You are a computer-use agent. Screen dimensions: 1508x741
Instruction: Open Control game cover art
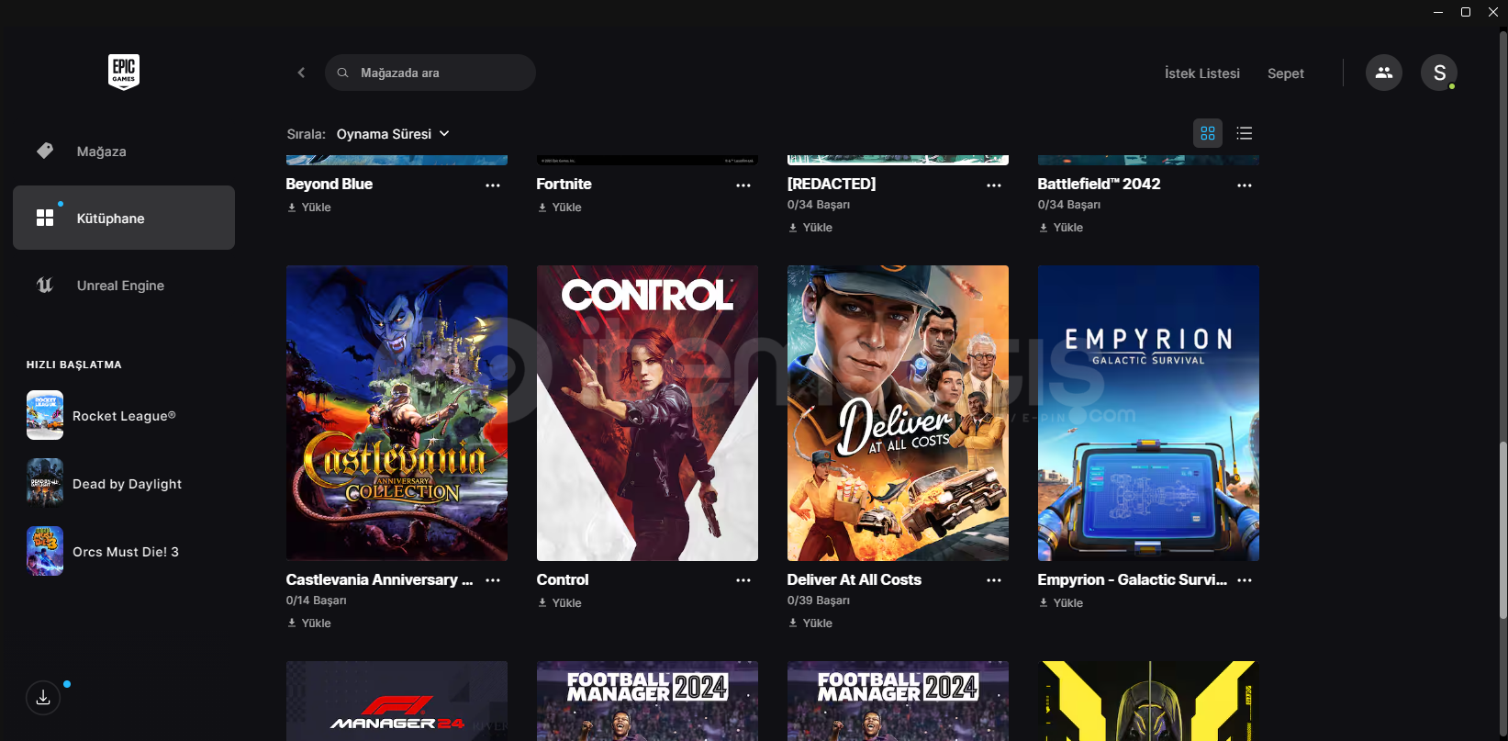pyautogui.click(x=647, y=413)
